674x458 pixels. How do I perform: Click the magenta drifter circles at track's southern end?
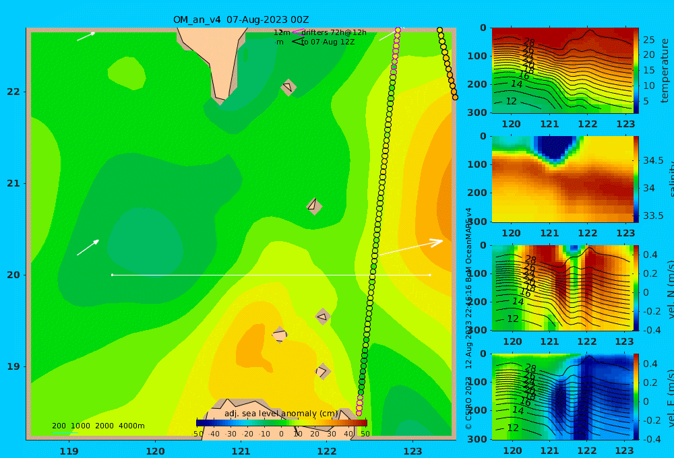point(359,405)
